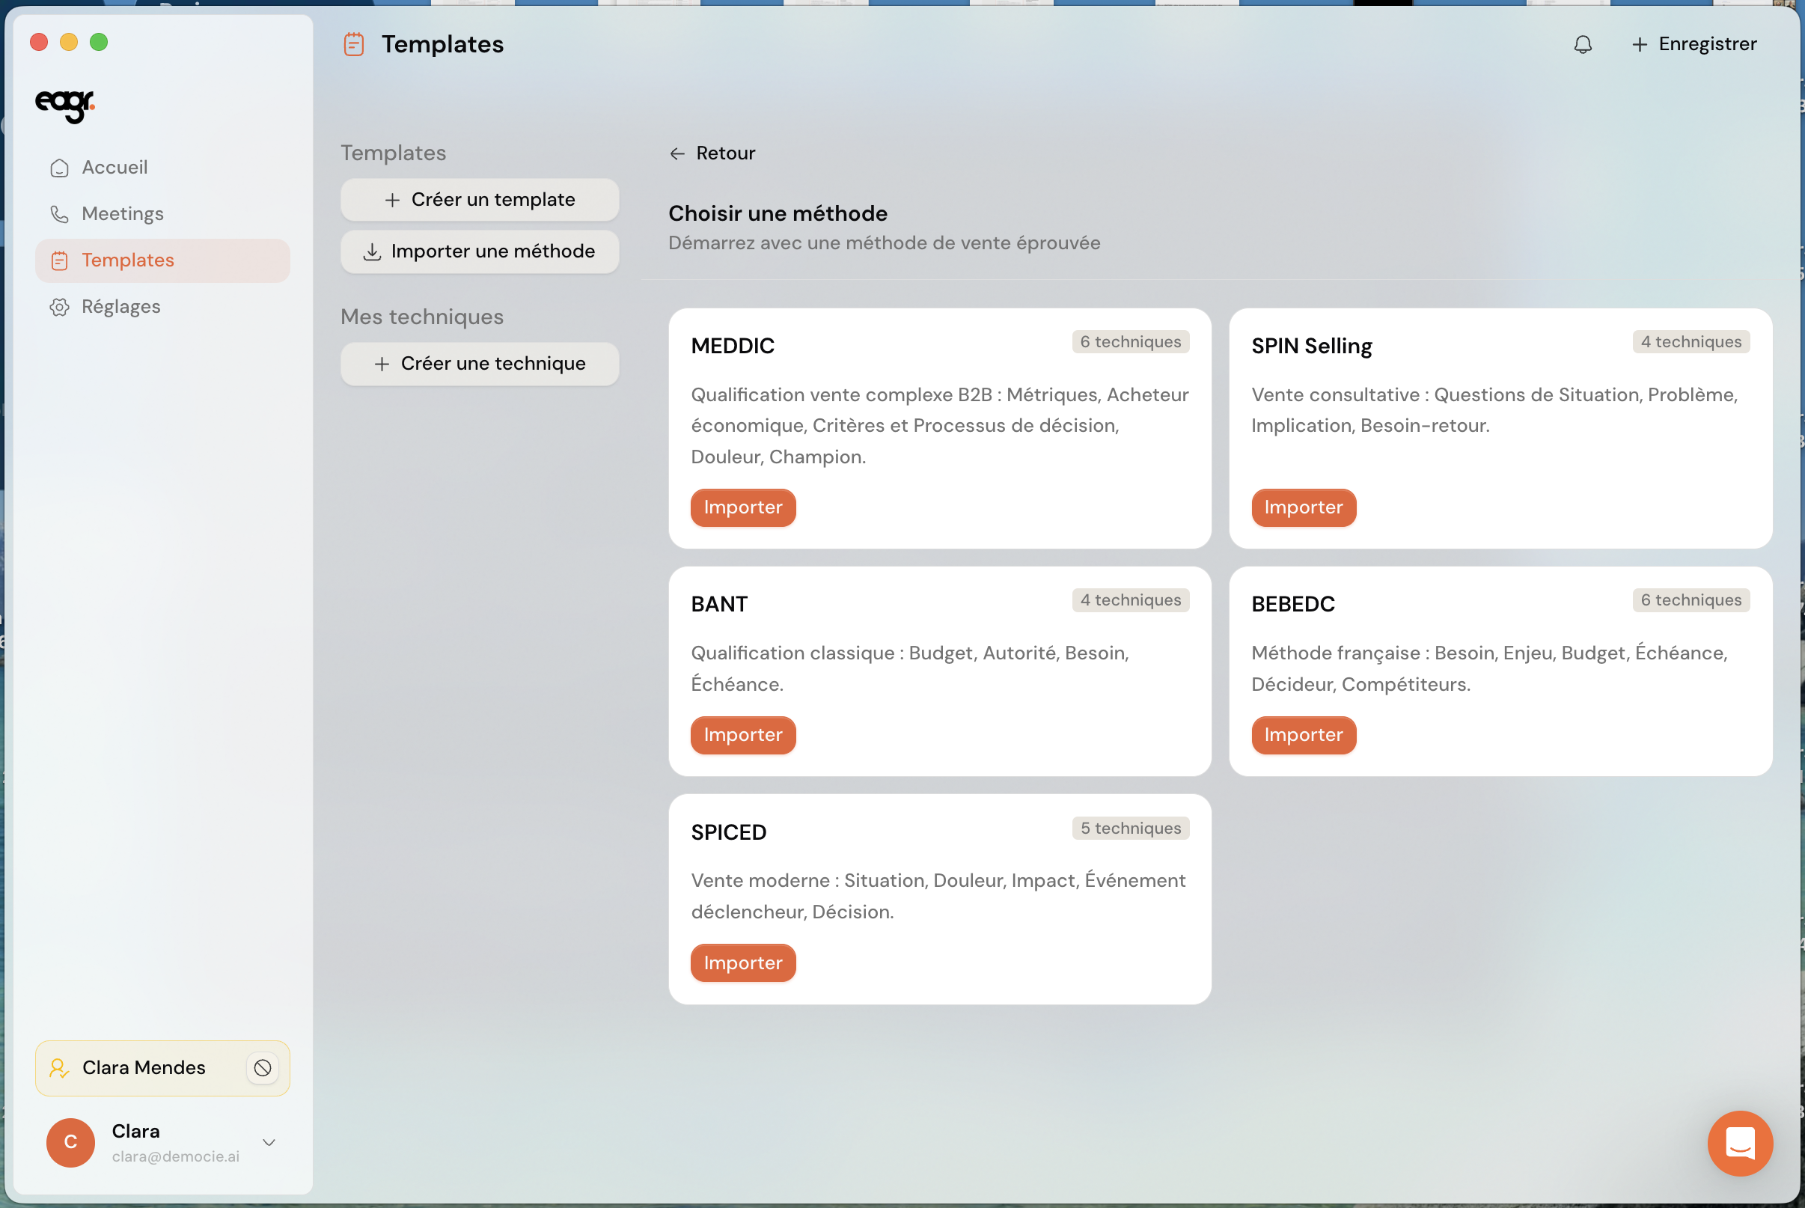Click BANT's 4 techniques badge
Viewport: 1805px width, 1208px height.
[1131, 600]
